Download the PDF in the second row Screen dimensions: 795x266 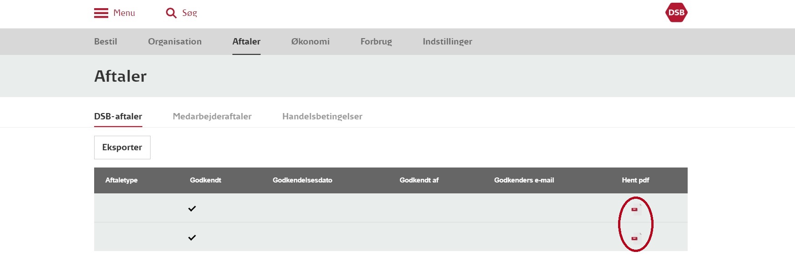[x=635, y=238]
